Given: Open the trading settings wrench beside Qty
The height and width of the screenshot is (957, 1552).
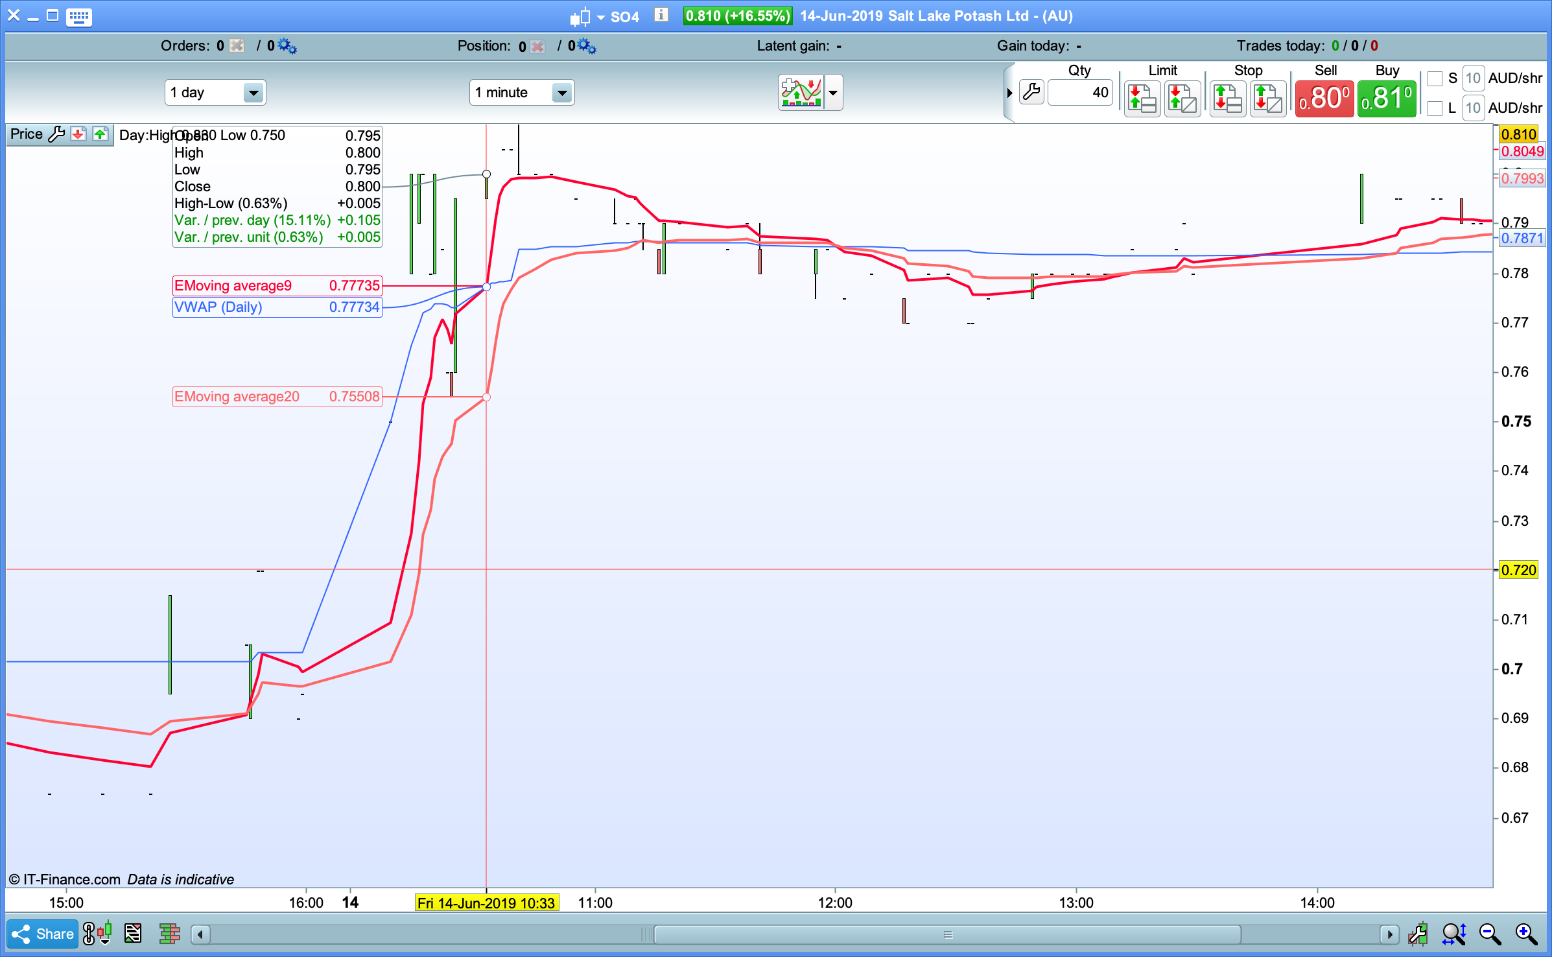Looking at the screenshot, I should (x=1031, y=93).
